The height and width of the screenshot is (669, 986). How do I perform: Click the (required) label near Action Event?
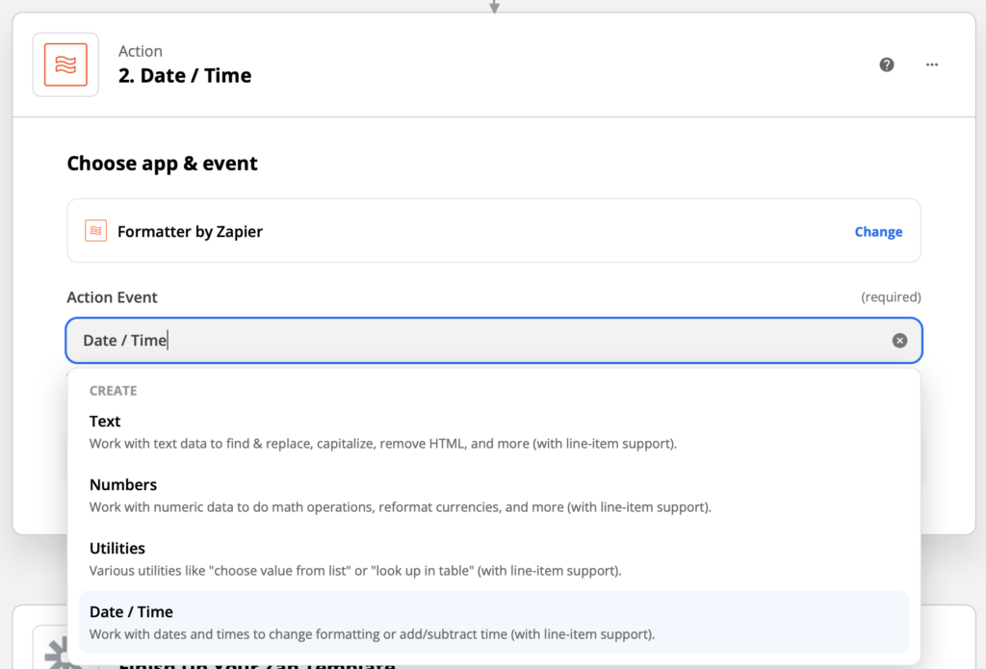892,296
